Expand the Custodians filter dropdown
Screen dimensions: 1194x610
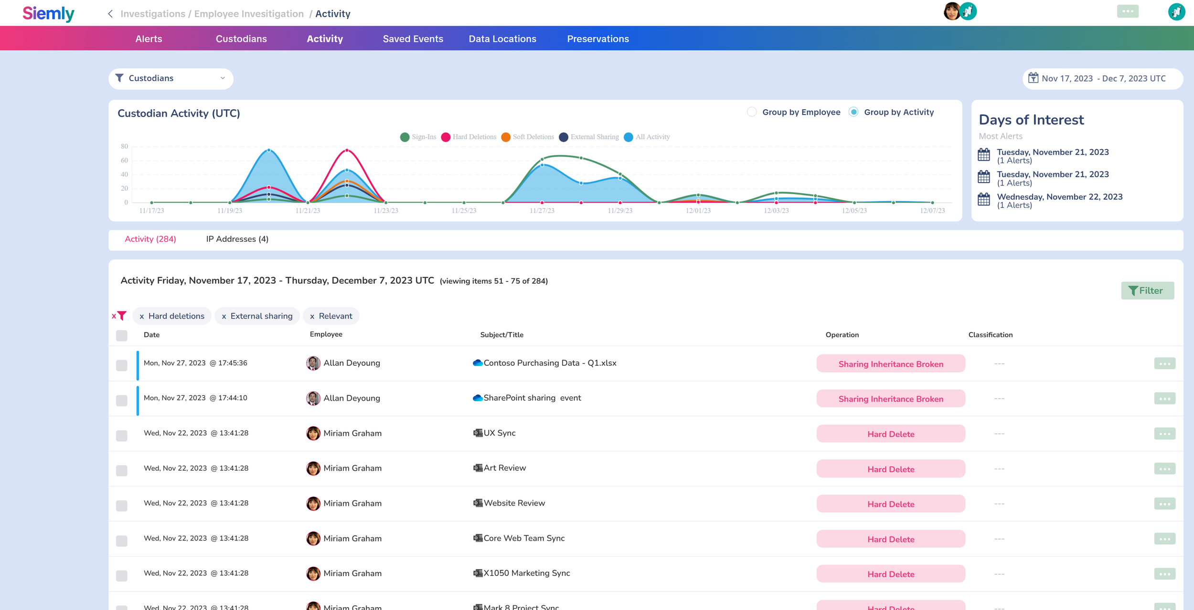tap(171, 78)
